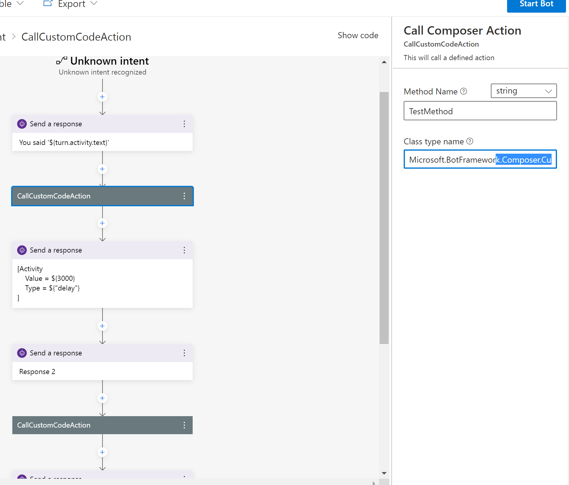Open the three-dot menu on the selected CallCustomCodeAction node

184,196
